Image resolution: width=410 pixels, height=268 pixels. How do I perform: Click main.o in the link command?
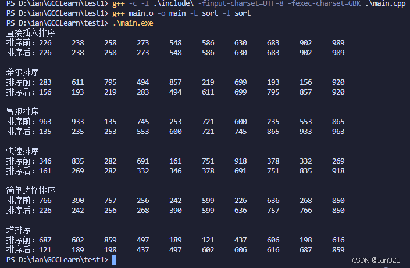tap(141, 13)
